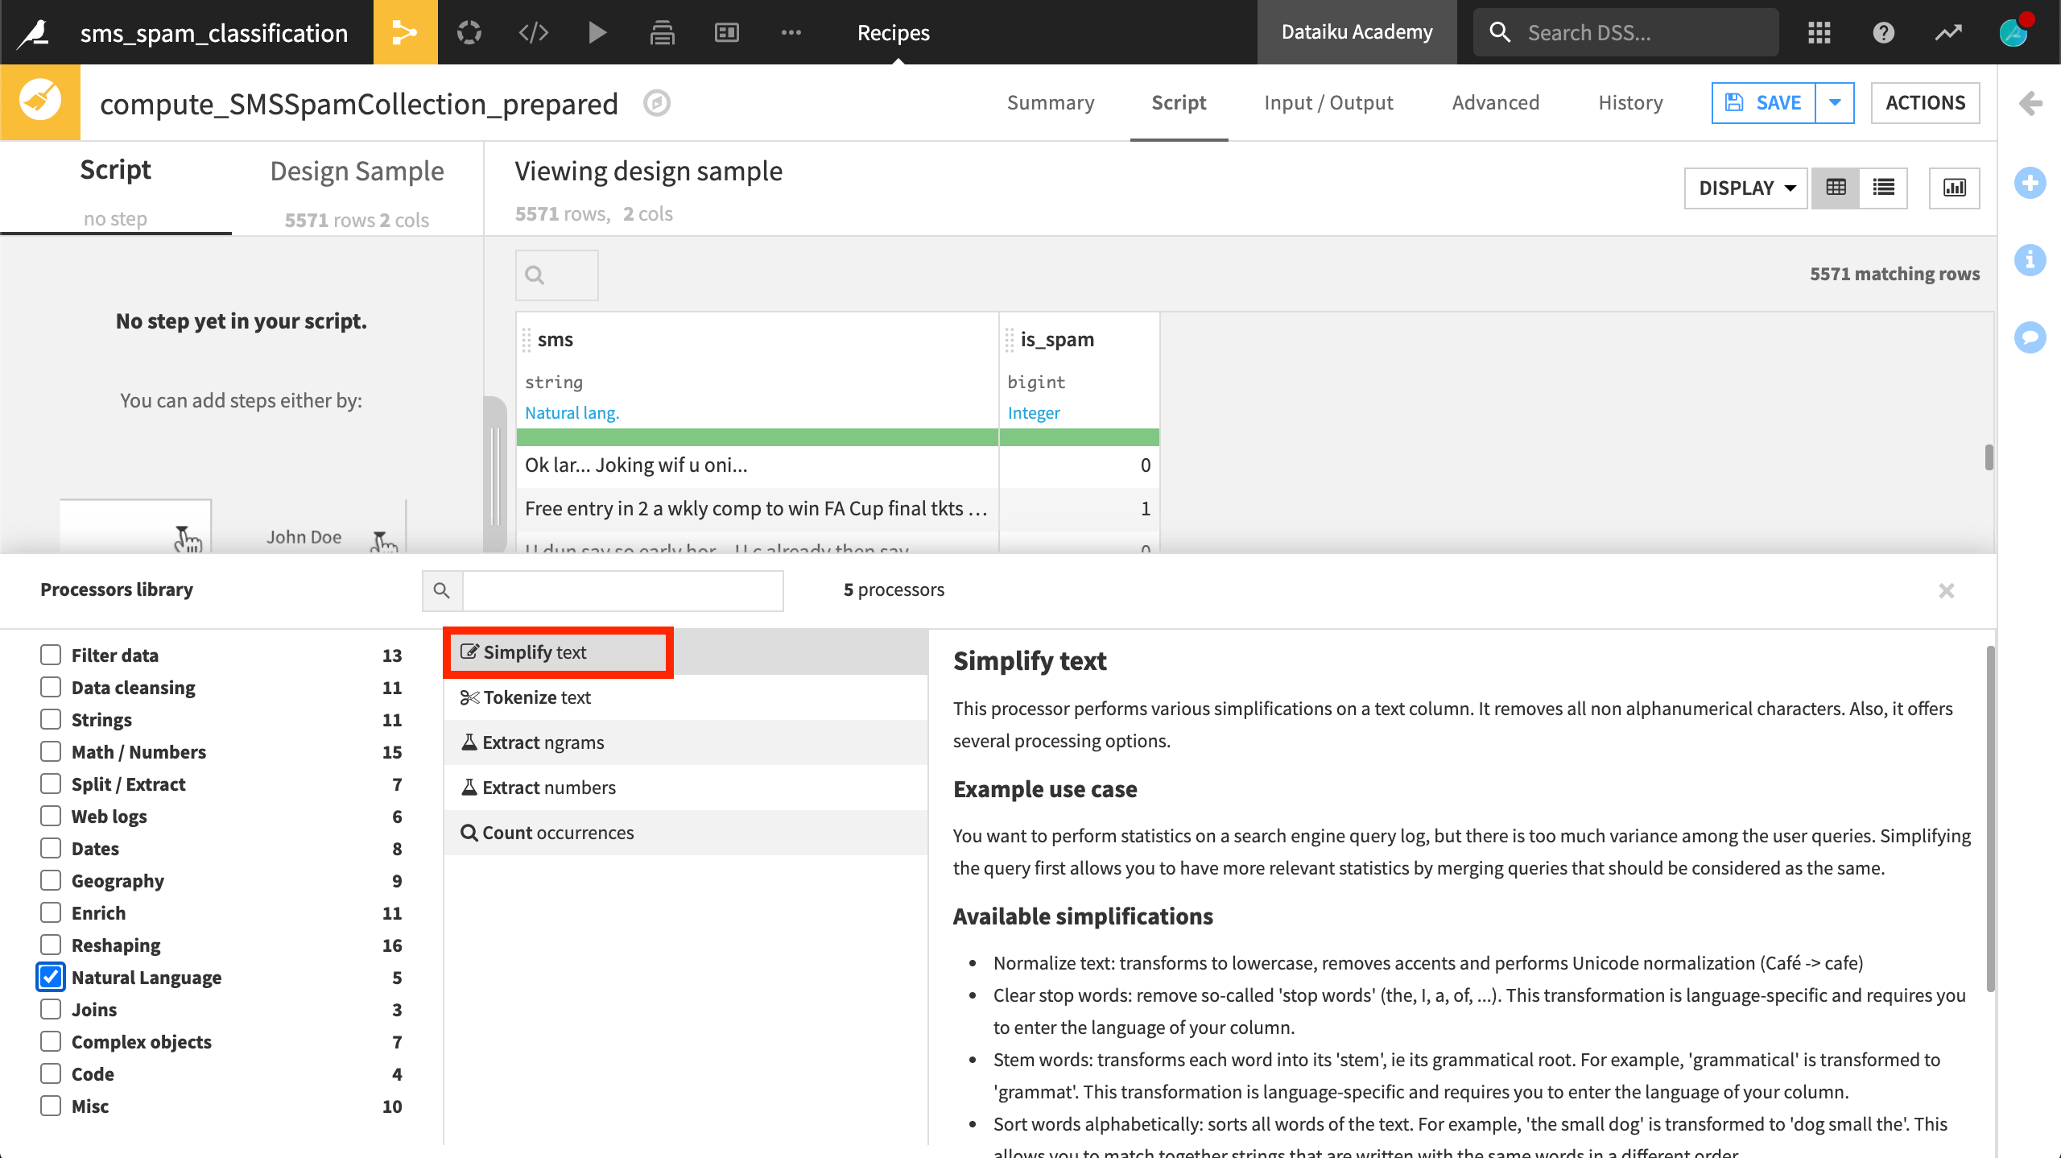Click the Run/Play button in the toolbar
This screenshot has width=2061, height=1158.
click(x=596, y=31)
